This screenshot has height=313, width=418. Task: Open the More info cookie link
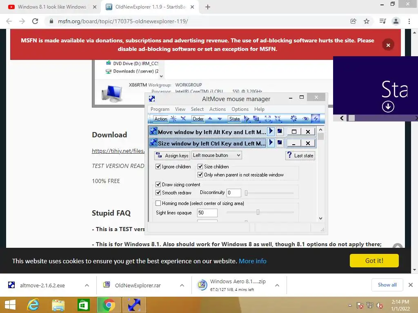click(252, 261)
